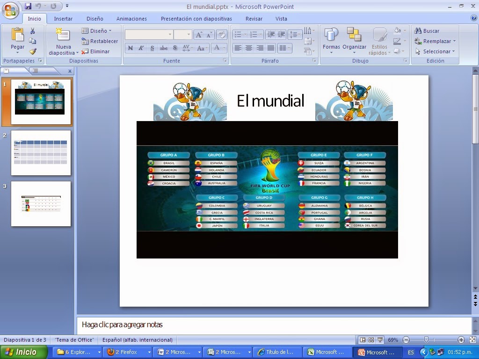Save the presentation with the disk icon
This screenshot has width=479, height=359.
(28, 6)
